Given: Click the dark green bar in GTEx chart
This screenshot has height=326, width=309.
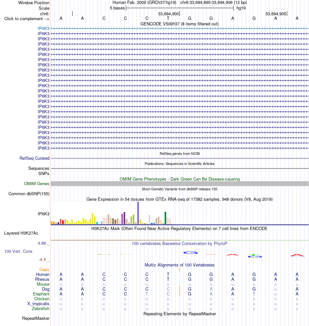Looking at the screenshot, I should (x=166, y=218).
